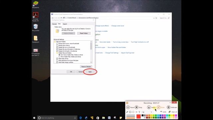
Task: Open File Explorer from the taskbar
Action: 104,118
